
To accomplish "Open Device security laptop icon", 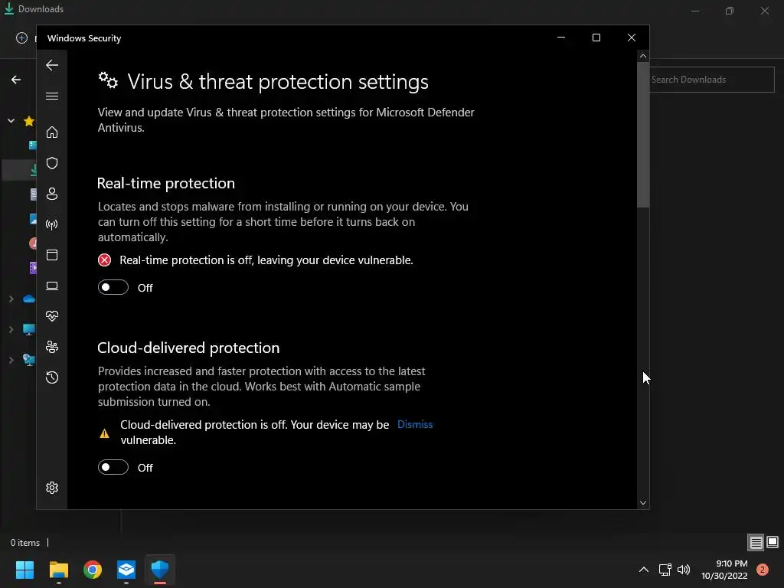I will [52, 286].
